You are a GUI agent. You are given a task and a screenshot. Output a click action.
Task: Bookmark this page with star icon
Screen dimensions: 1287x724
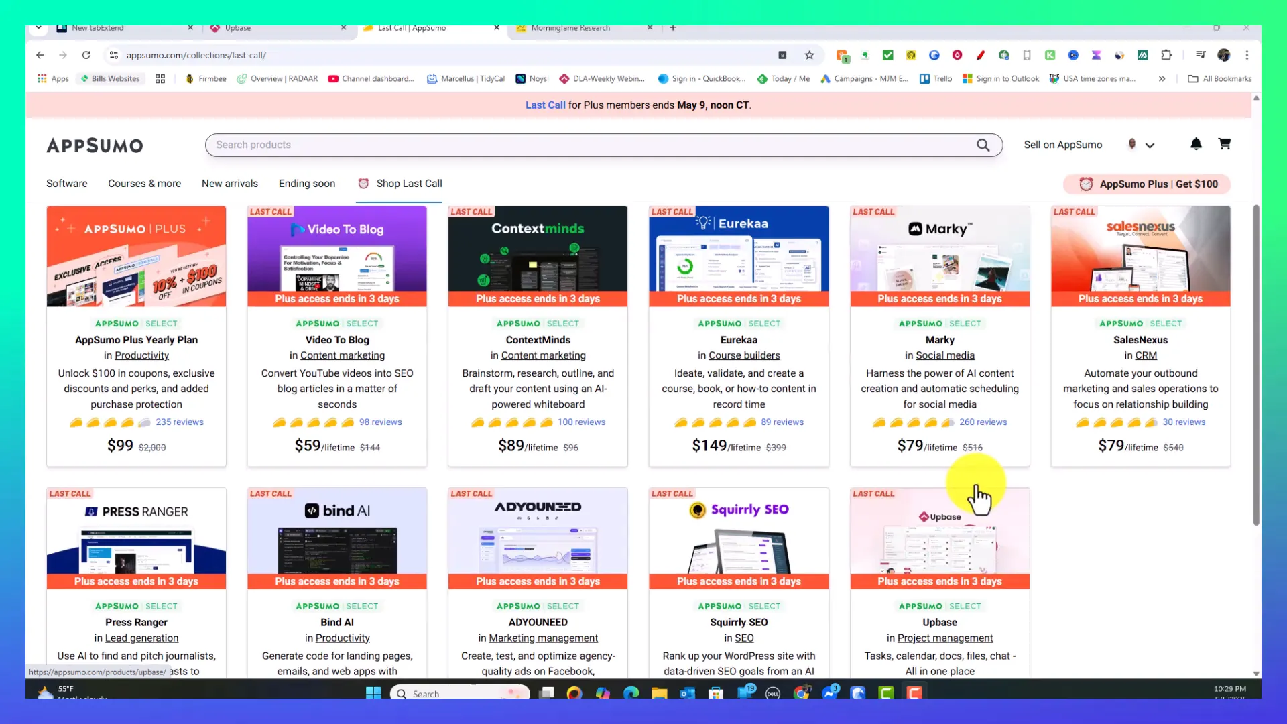pos(809,55)
